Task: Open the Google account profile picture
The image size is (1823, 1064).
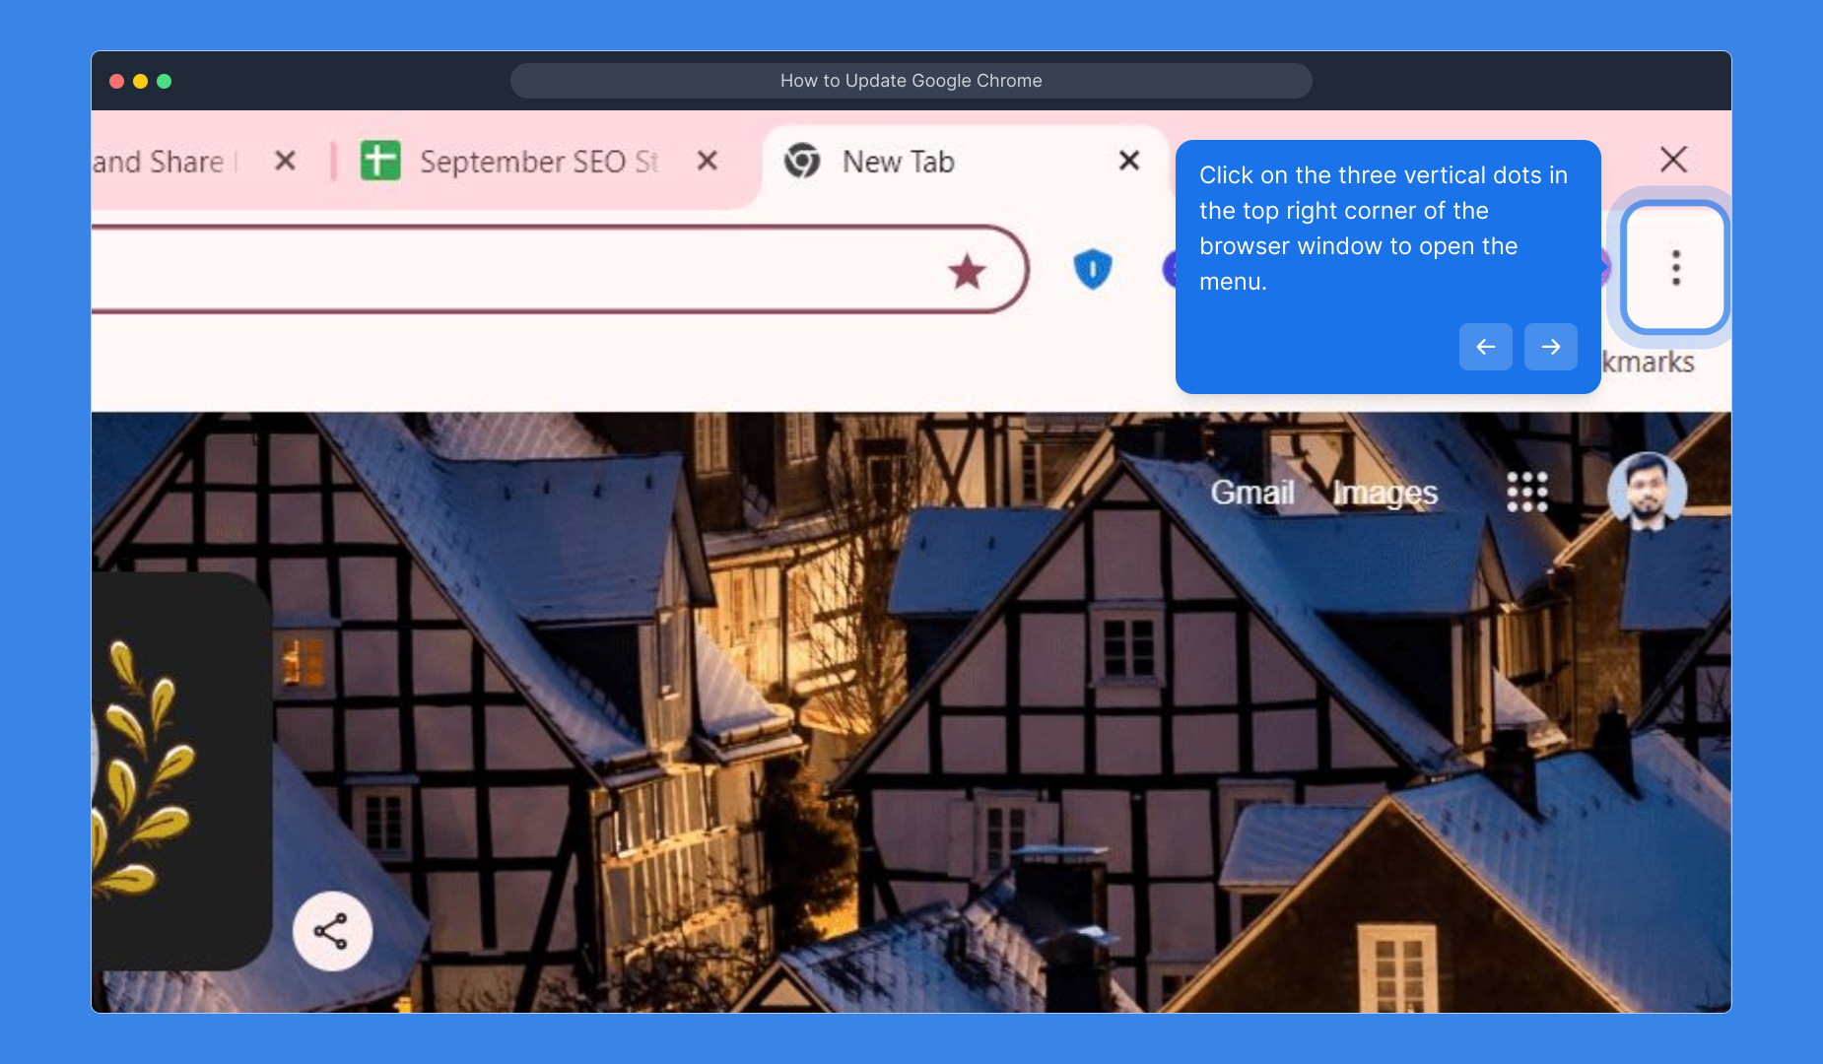Action: 1647,491
